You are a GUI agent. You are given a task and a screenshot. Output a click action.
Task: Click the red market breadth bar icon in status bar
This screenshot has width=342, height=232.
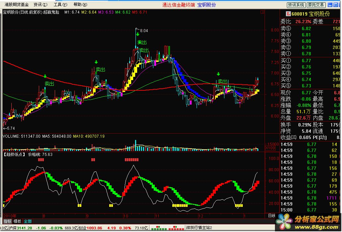(x=176, y=228)
